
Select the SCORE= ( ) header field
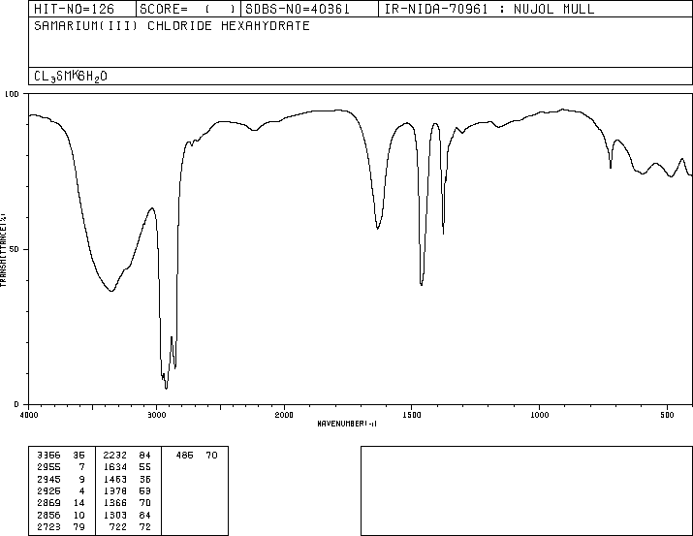click(x=188, y=9)
